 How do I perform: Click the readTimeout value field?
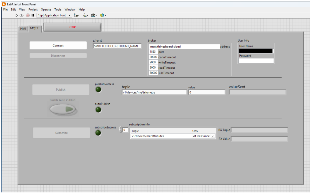(153, 68)
